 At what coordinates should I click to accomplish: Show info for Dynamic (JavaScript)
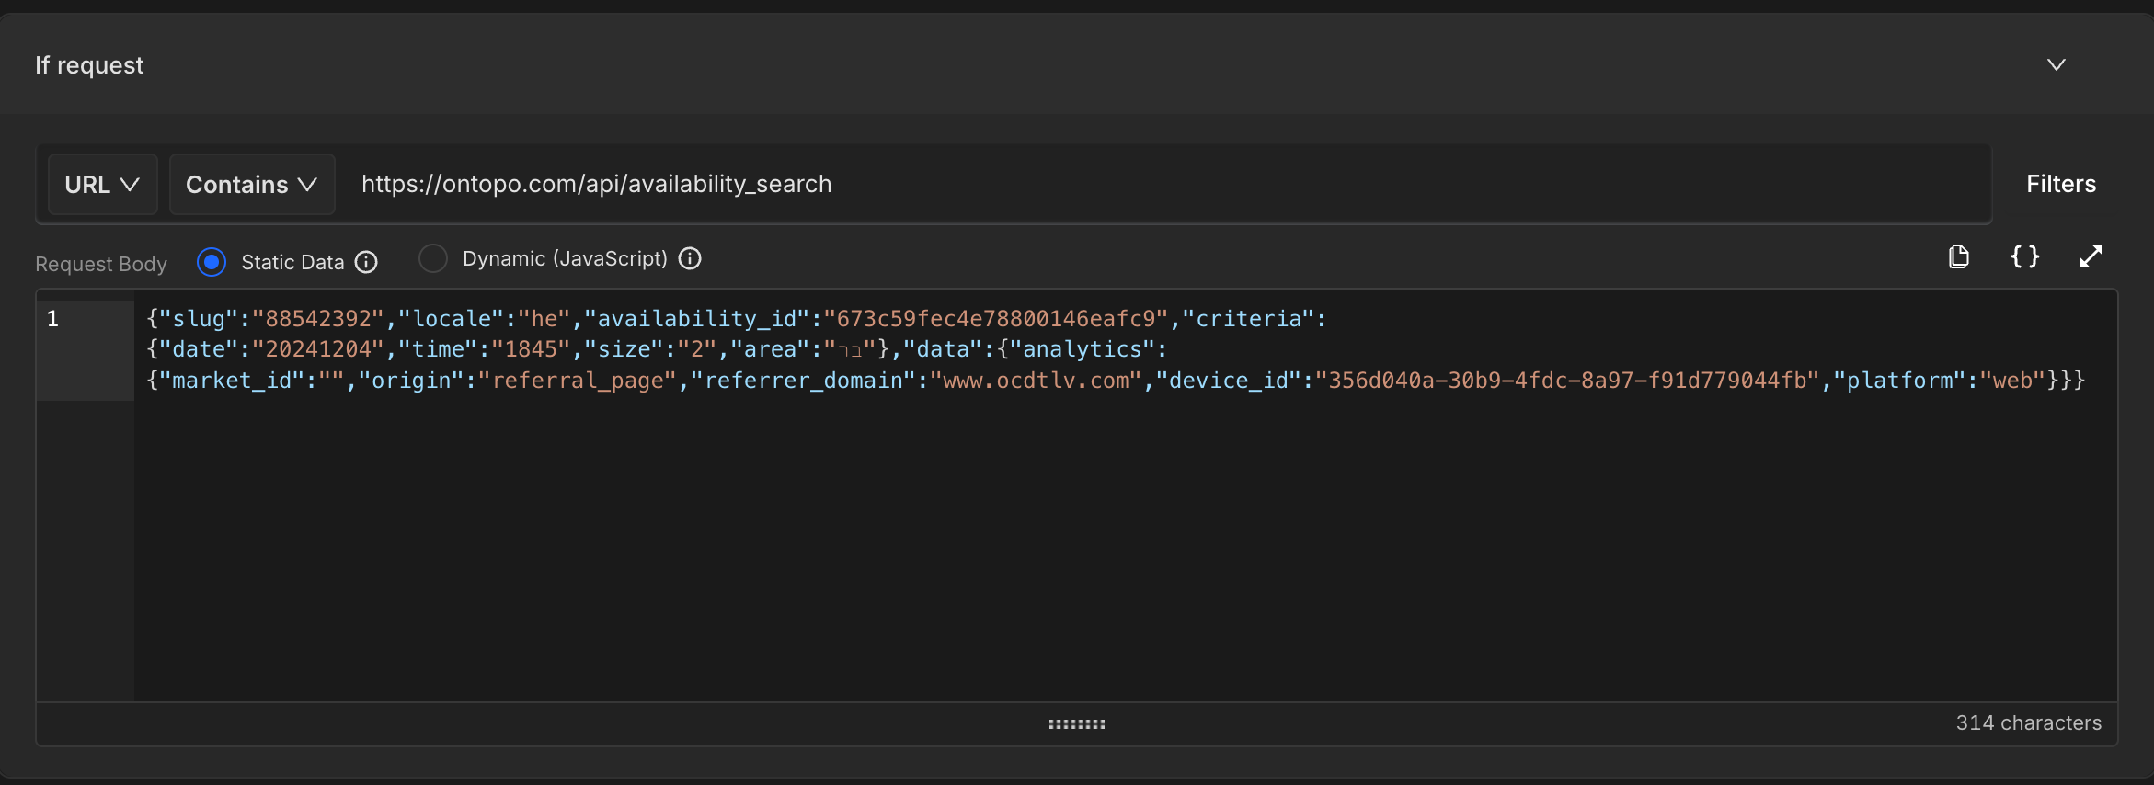[x=690, y=258]
